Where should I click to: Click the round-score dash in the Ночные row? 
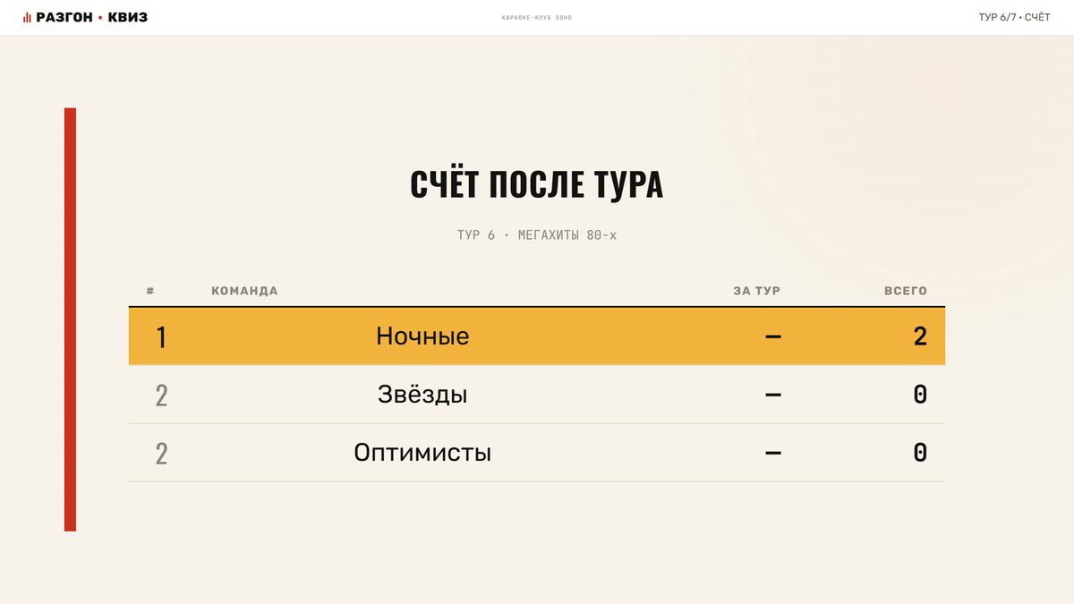click(773, 336)
